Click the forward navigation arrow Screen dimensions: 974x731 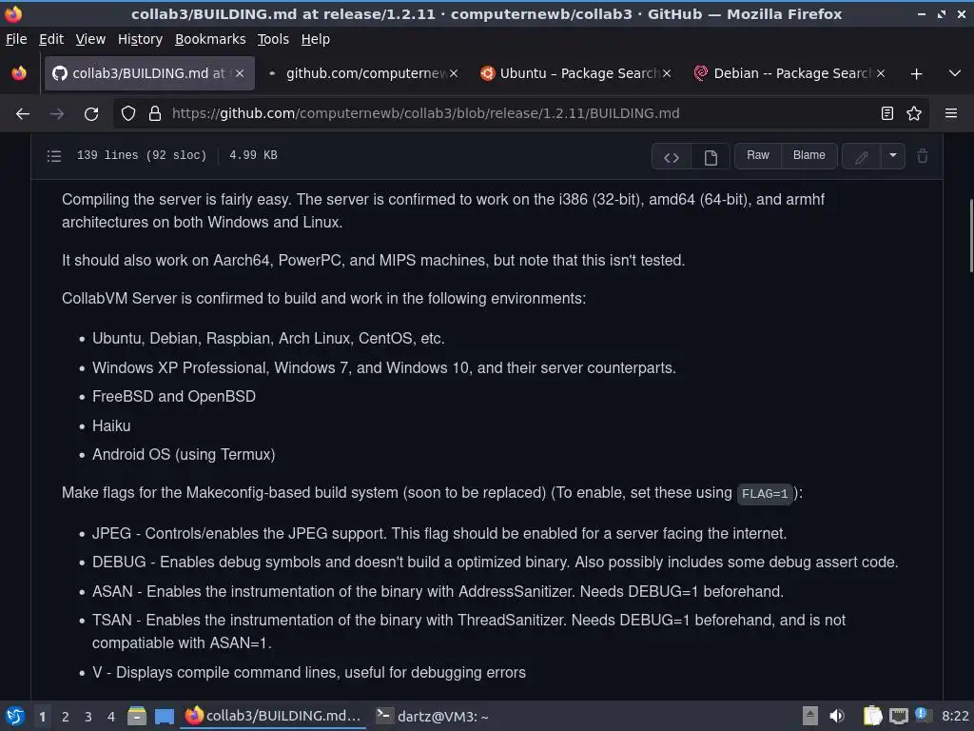coord(57,114)
